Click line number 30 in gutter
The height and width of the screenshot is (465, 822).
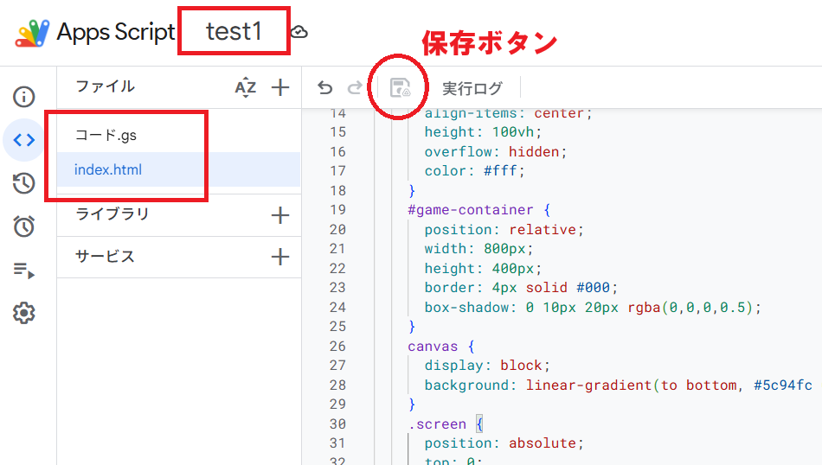(337, 424)
